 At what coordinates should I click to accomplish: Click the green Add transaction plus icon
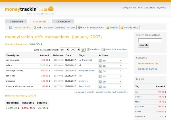(35, 28)
